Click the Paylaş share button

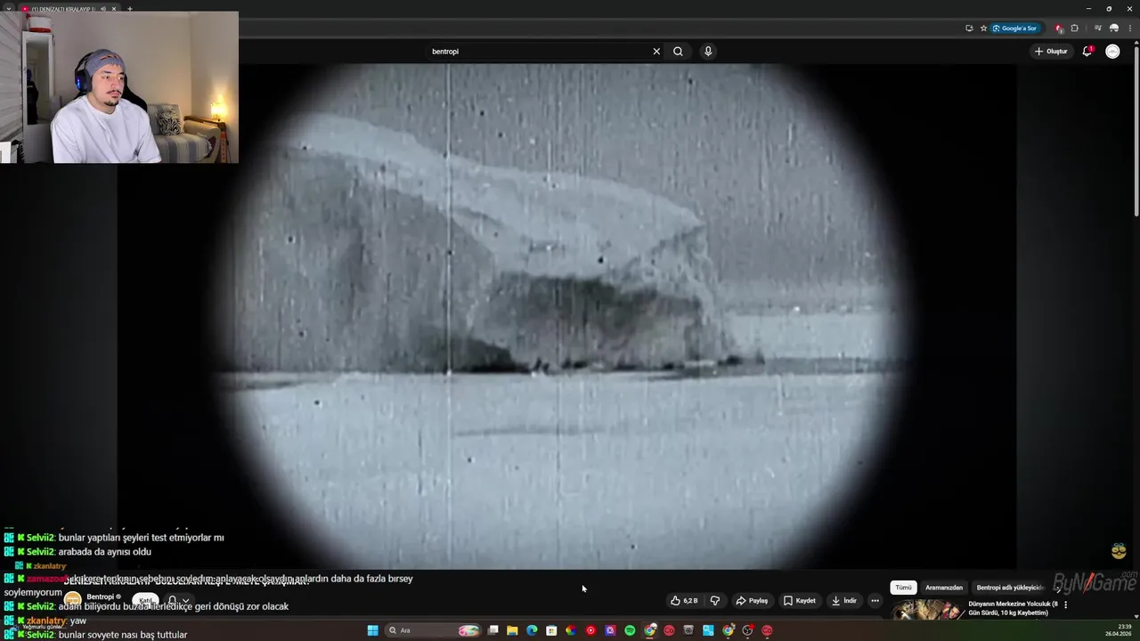[752, 601]
